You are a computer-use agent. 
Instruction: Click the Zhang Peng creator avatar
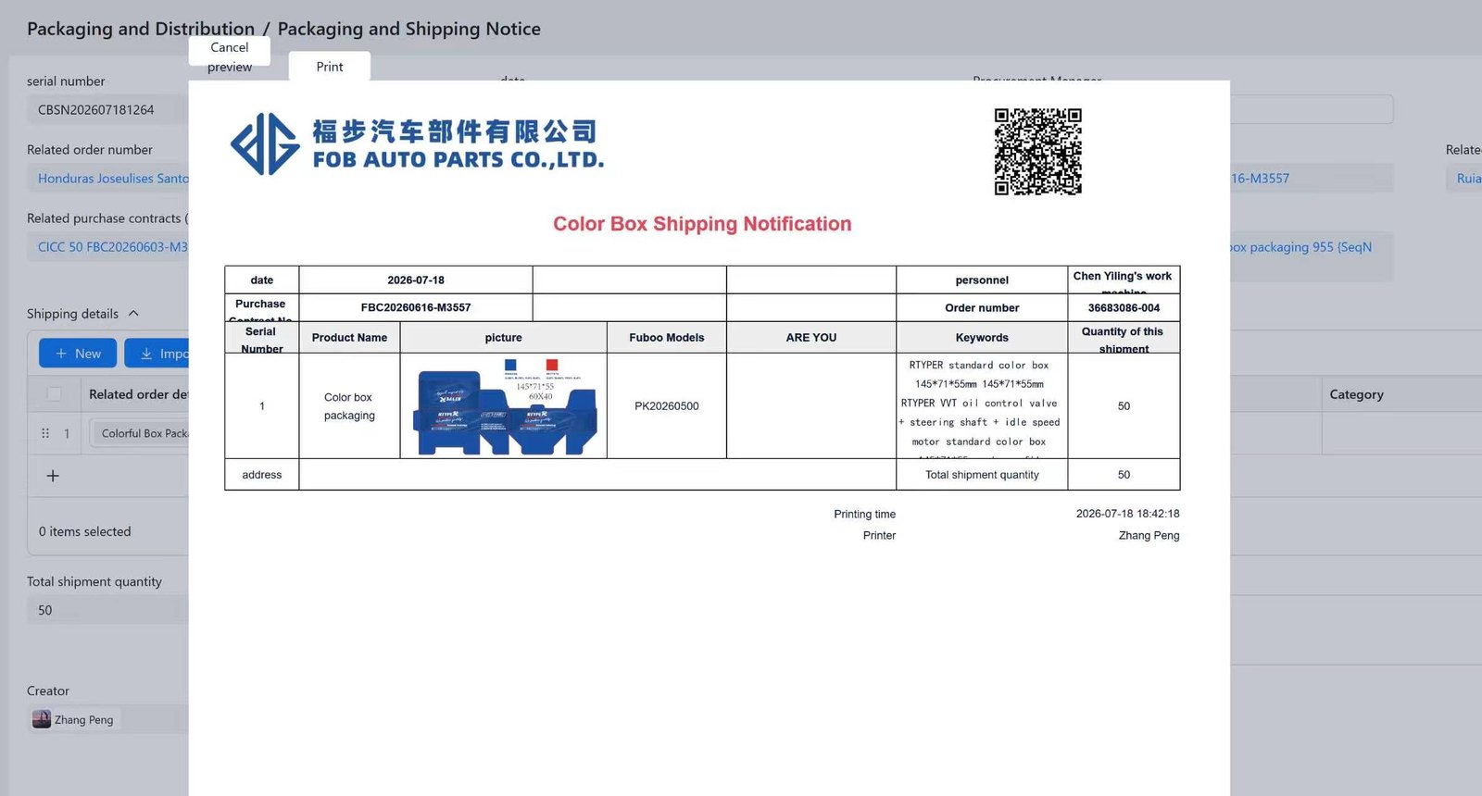click(42, 719)
